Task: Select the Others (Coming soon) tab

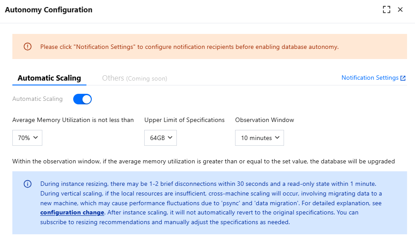Action: tap(135, 78)
